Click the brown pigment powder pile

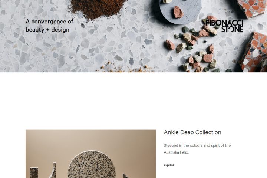tap(98, 8)
